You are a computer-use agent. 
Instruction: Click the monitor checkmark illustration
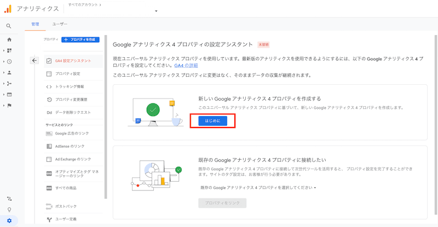(x=155, y=112)
